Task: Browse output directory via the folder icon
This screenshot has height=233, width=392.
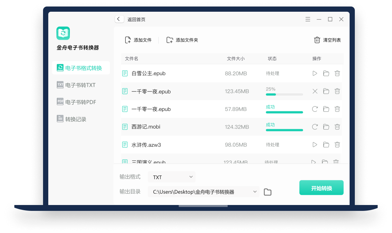Action: pos(267,192)
